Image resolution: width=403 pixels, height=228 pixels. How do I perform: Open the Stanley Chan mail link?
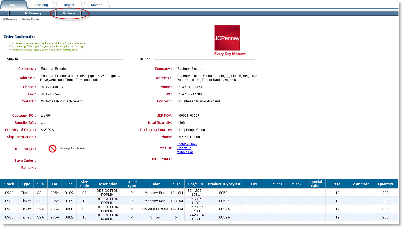187,144
